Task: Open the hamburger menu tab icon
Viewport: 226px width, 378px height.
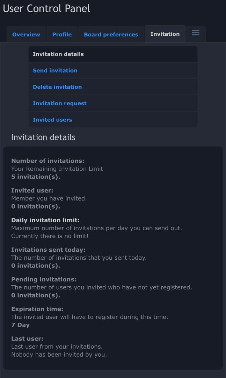Action: pyautogui.click(x=196, y=33)
